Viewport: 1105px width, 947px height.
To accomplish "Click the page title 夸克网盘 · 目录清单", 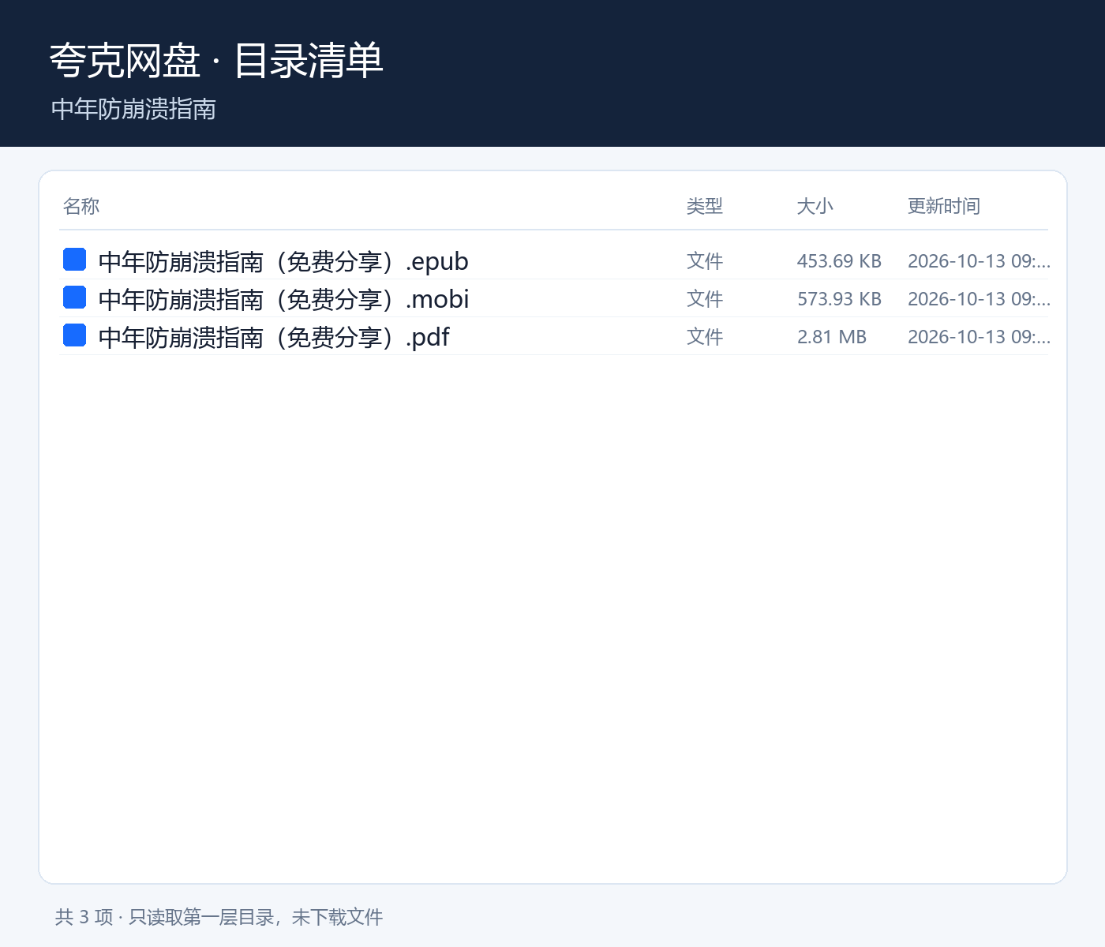I will pos(216,61).
